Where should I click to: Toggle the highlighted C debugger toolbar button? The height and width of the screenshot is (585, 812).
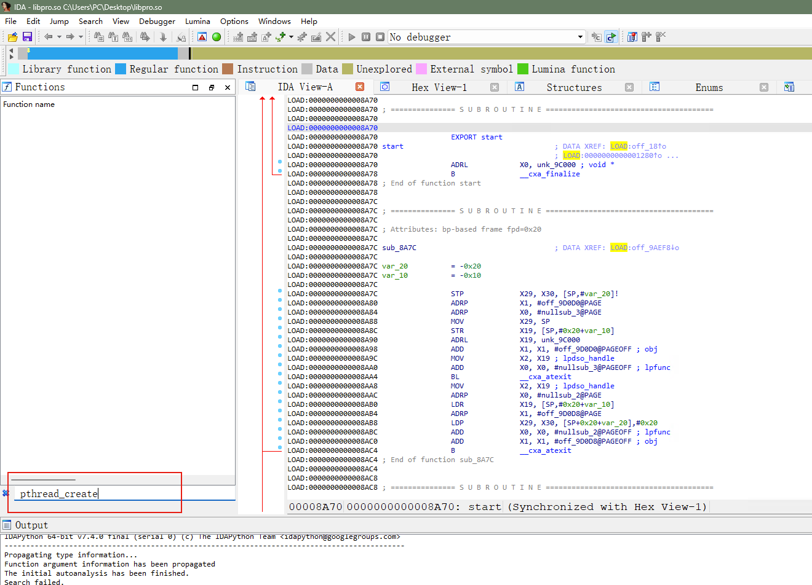[611, 37]
